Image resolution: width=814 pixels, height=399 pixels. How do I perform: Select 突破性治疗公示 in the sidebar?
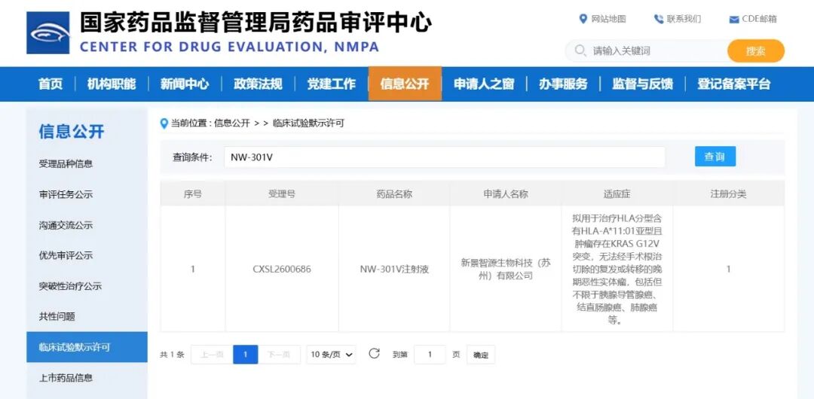[70, 286]
